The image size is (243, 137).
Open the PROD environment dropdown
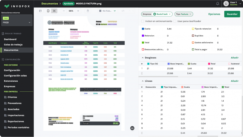17,20
